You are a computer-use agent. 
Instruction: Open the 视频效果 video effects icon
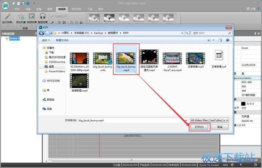tap(32, 16)
